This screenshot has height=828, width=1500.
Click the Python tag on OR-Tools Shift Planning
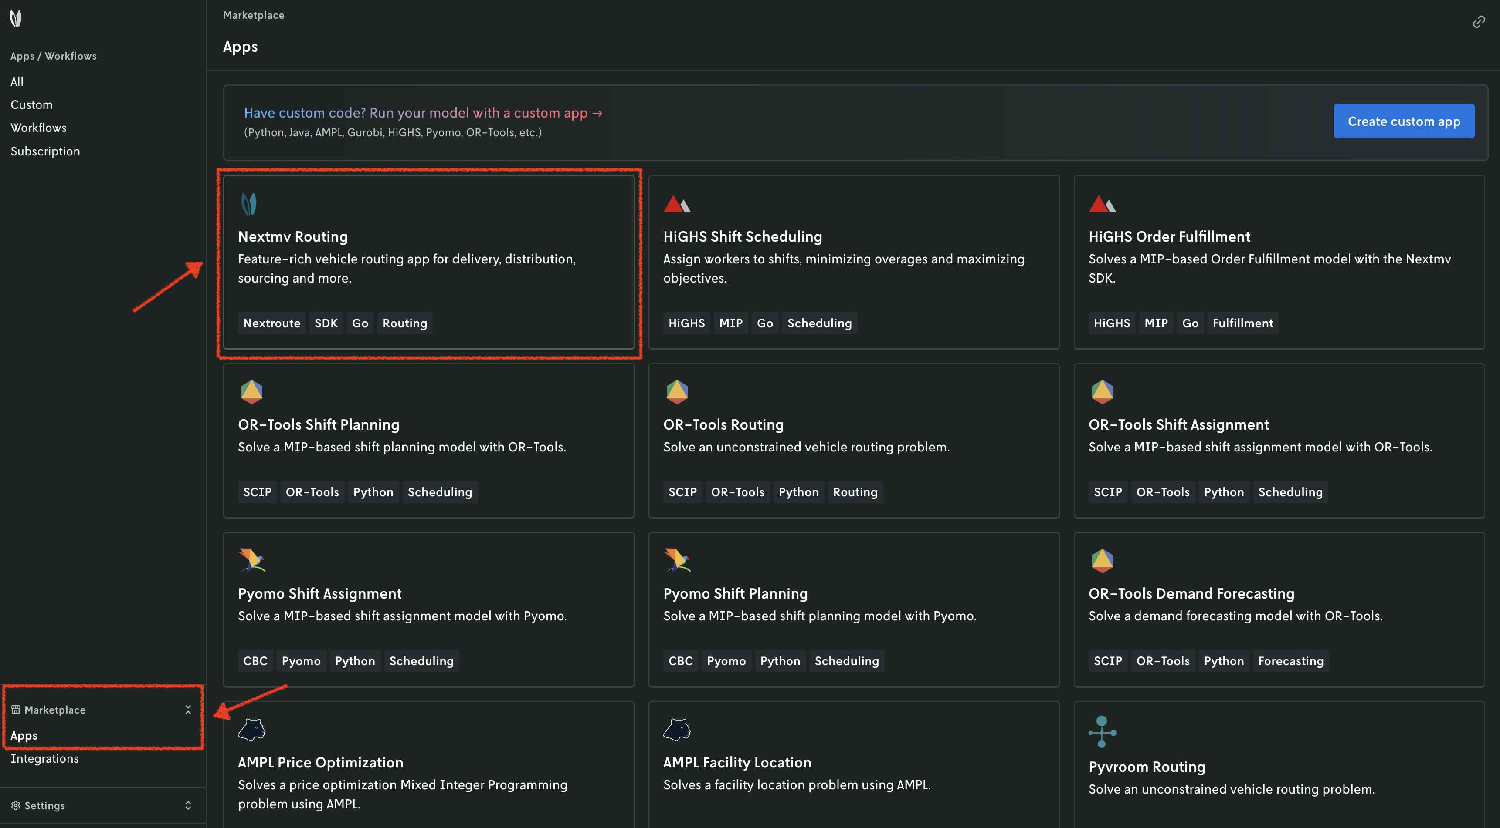(373, 491)
